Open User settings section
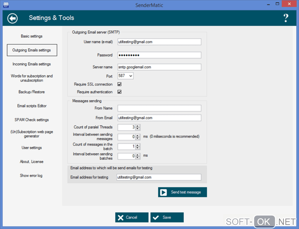Image resolution: width=299 pixels, height=229 pixels. (32, 148)
